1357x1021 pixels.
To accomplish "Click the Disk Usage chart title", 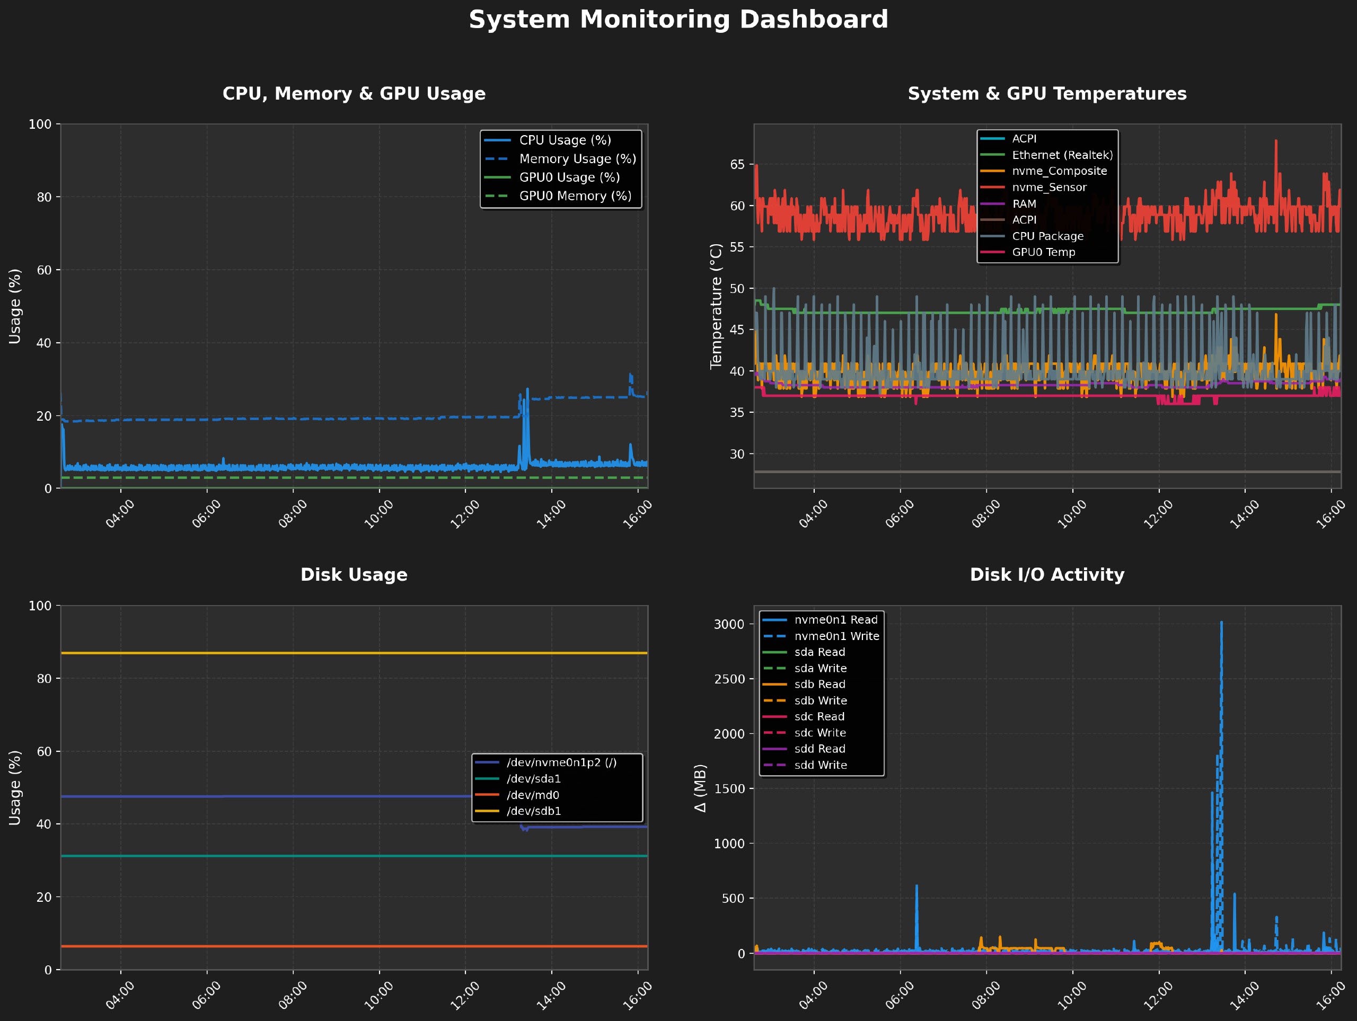I will [354, 574].
